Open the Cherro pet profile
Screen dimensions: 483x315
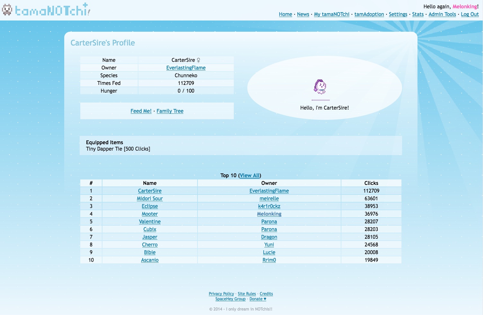coord(150,245)
